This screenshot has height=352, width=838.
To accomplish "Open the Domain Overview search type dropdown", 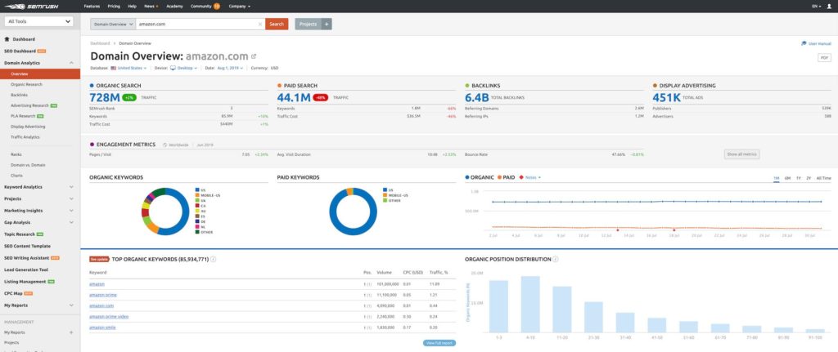I will coord(113,24).
